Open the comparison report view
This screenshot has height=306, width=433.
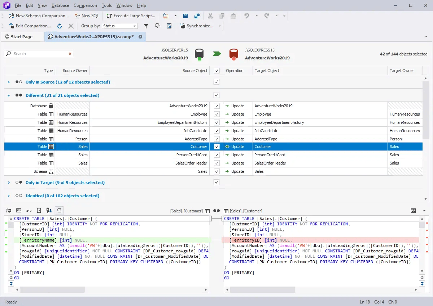point(169,26)
